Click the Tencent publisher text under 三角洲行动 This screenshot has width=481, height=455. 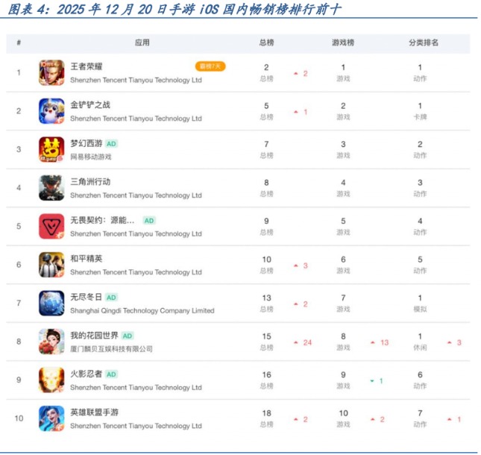point(136,195)
